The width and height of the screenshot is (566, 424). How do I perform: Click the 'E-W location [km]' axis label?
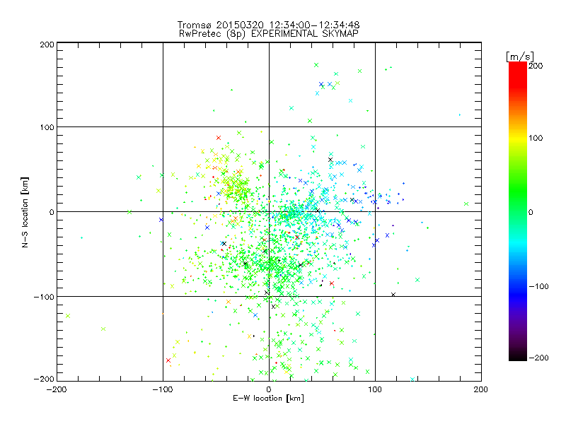[x=268, y=398]
